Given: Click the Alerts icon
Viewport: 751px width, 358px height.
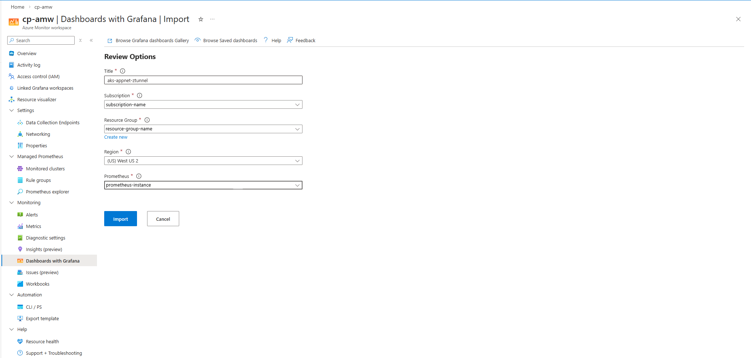Looking at the screenshot, I should (20, 215).
